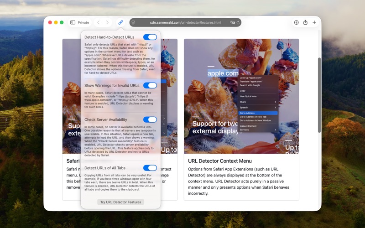
Task: Click the page's vertical scrollbar
Action: (x=319, y=95)
